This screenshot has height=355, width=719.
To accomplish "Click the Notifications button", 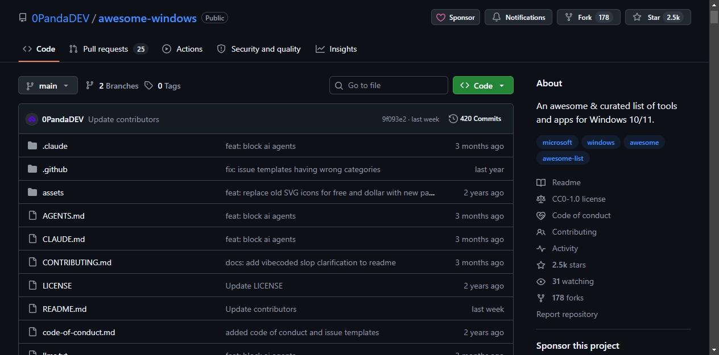I will (519, 18).
